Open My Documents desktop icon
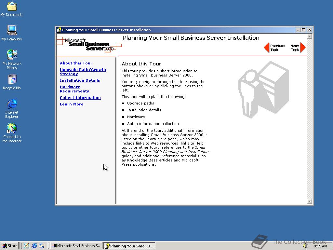 coord(12,9)
